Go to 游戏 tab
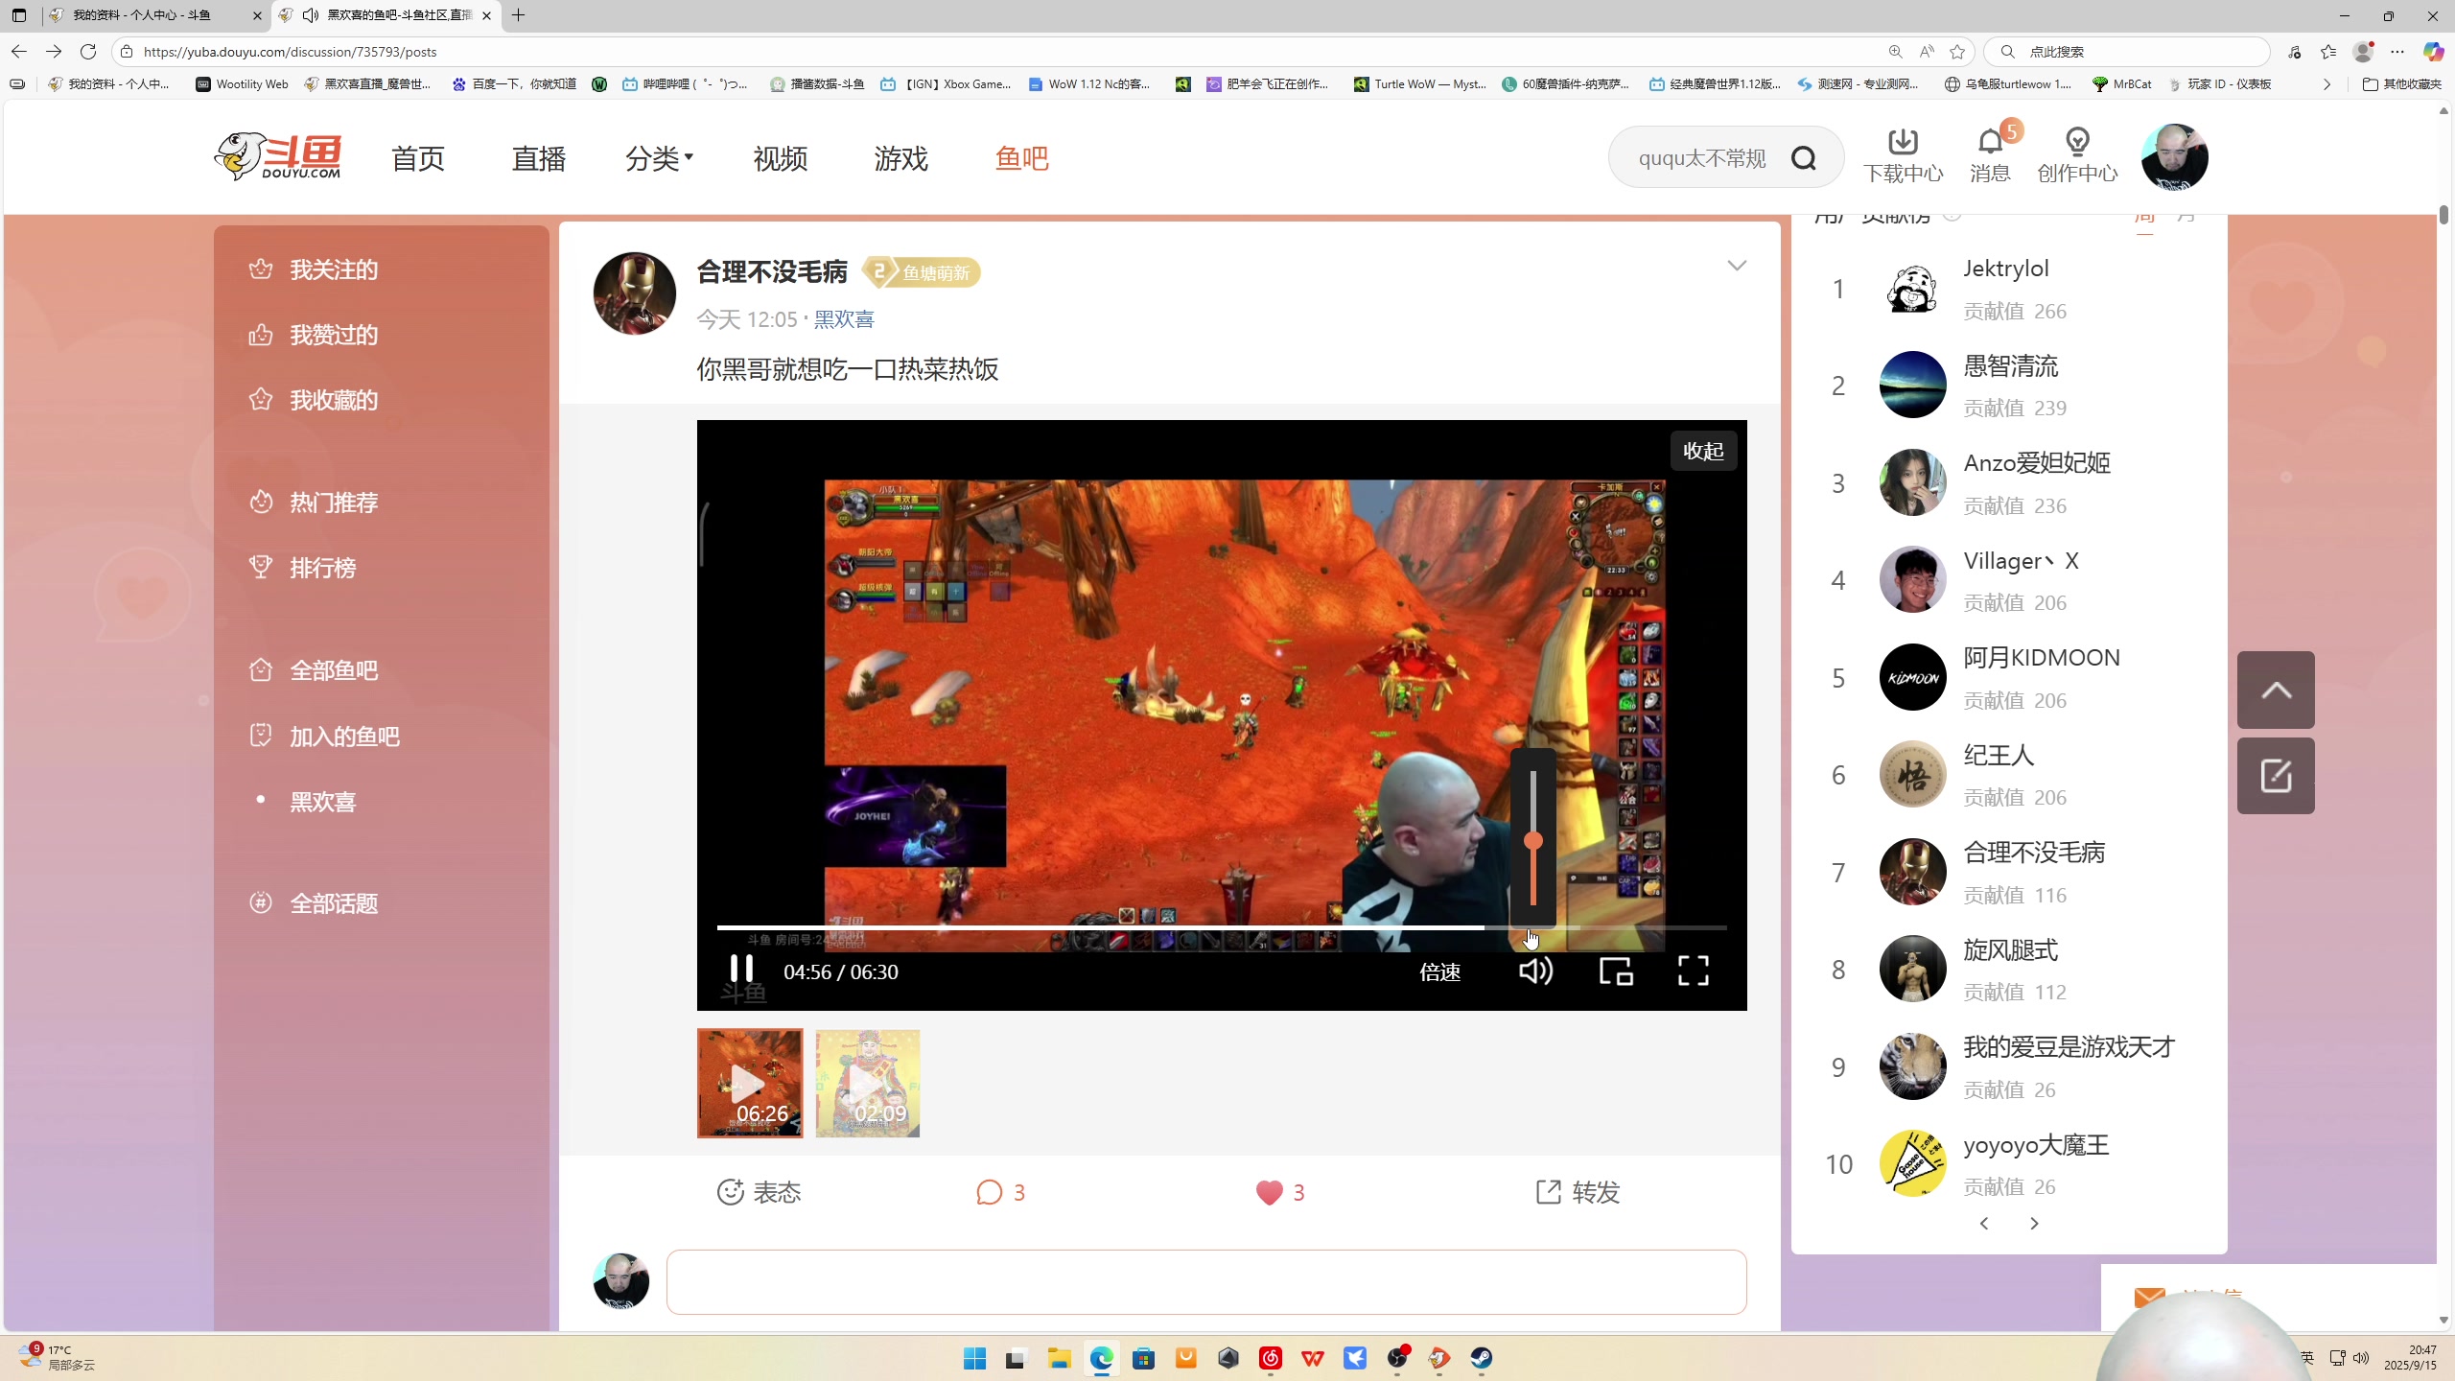 click(901, 158)
